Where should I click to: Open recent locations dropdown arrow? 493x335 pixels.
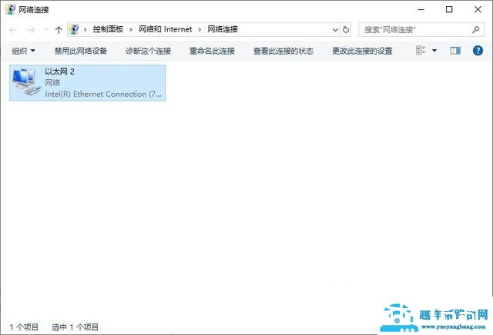pos(46,30)
